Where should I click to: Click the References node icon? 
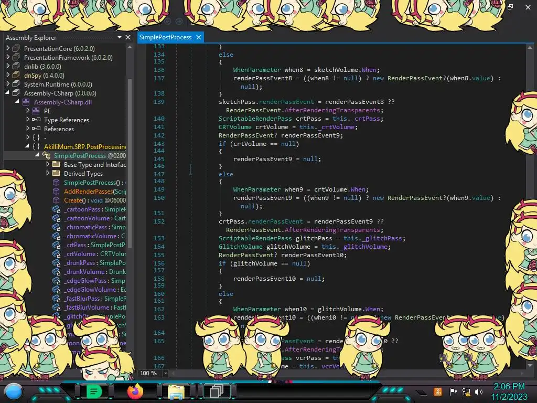pyautogui.click(x=36, y=129)
